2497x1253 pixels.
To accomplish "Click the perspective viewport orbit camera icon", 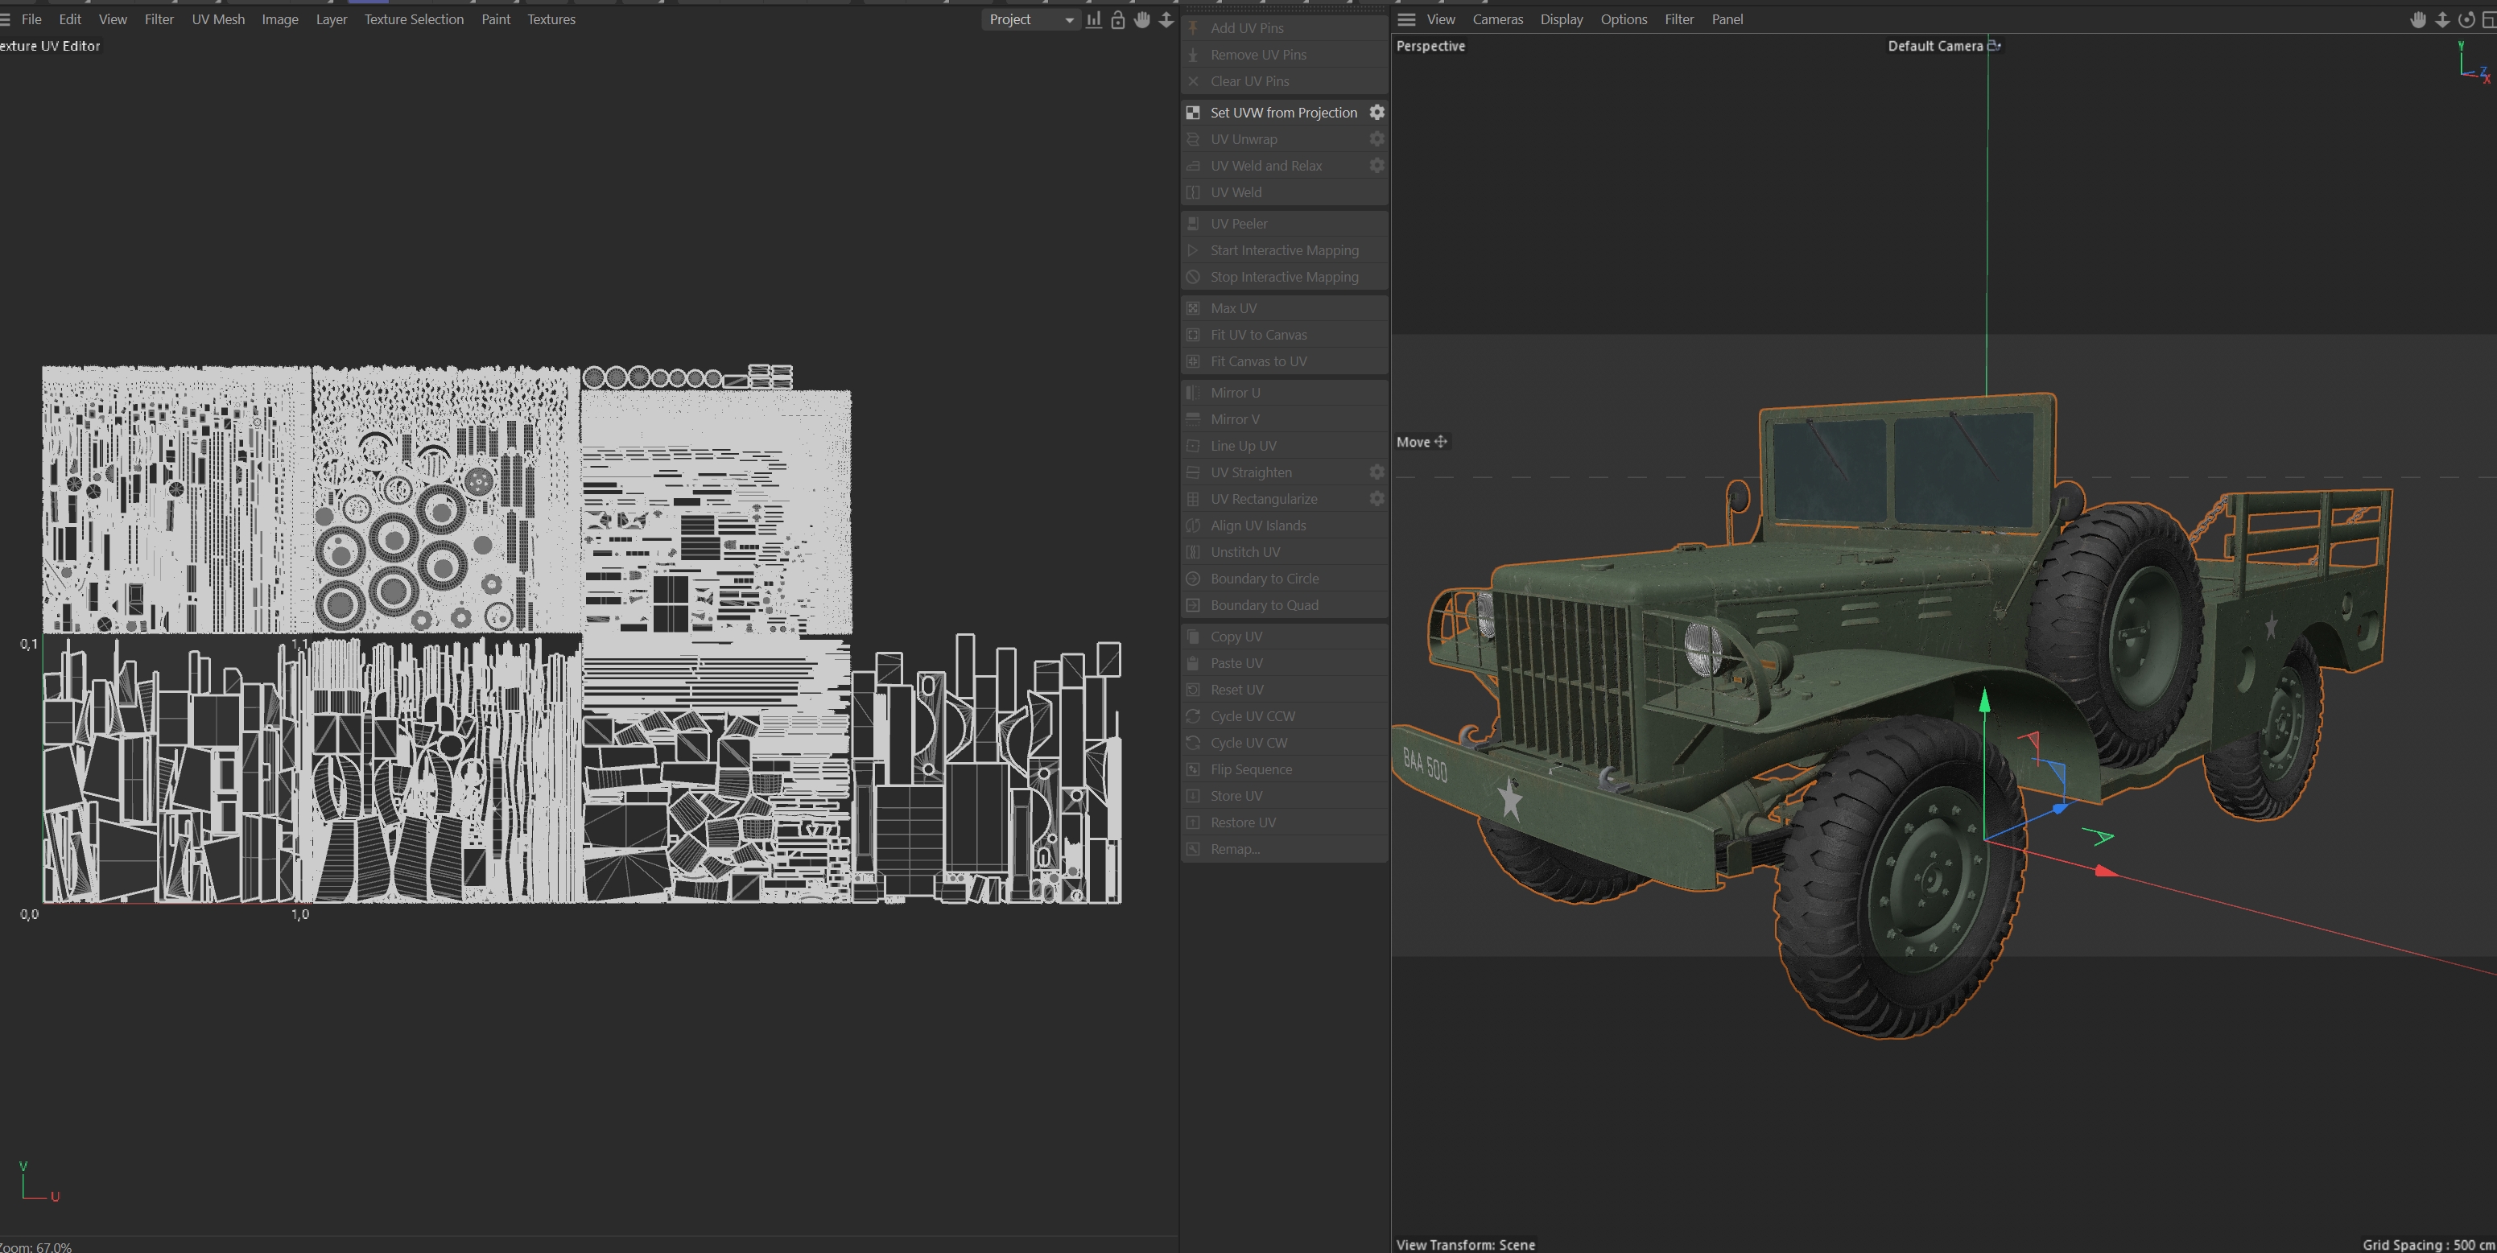I will click(2466, 19).
